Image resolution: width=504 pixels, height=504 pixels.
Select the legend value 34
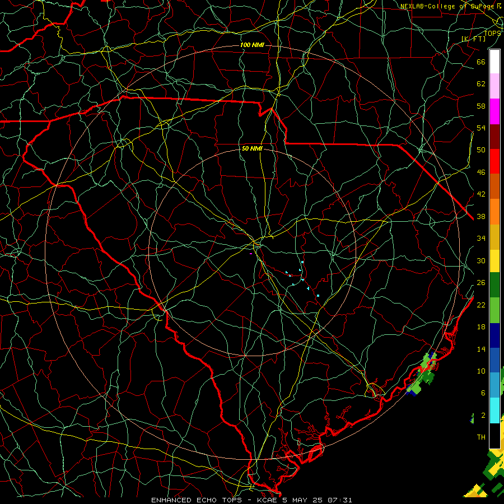click(481, 239)
